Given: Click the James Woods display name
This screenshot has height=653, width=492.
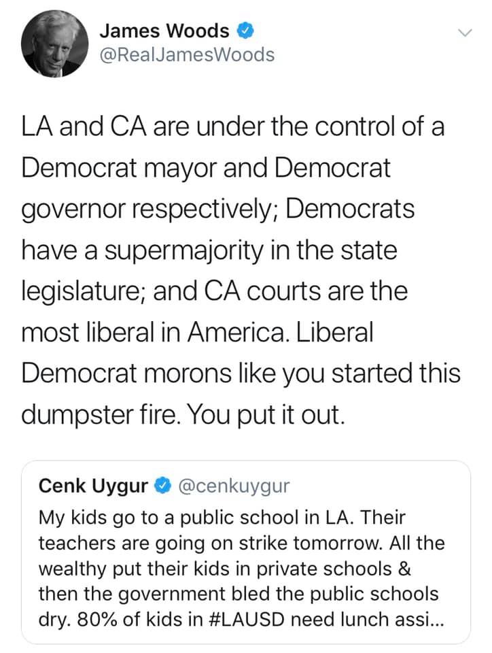Looking at the screenshot, I should (164, 31).
